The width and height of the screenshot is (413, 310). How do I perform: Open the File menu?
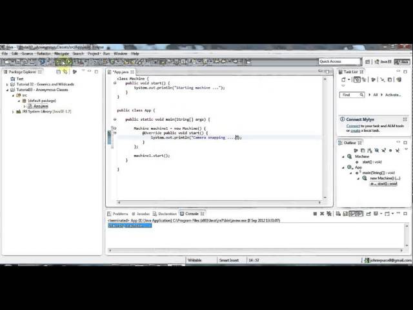[x=5, y=54]
